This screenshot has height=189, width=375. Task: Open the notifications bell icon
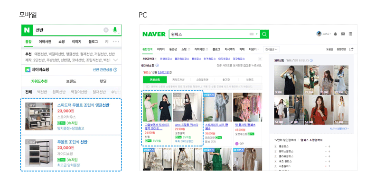tap(335, 34)
